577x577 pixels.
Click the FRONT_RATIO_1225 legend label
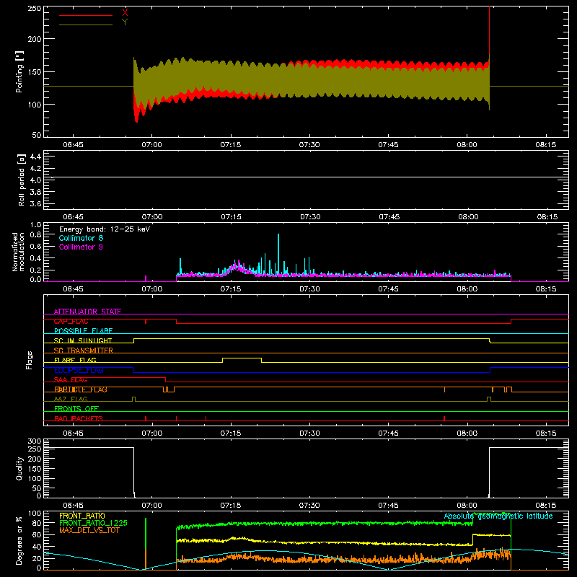[93, 523]
